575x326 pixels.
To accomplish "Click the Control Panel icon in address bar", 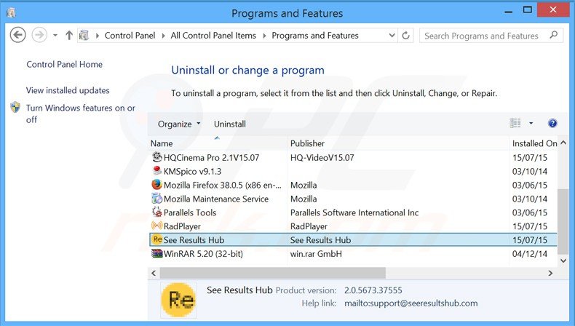I will pos(84,35).
